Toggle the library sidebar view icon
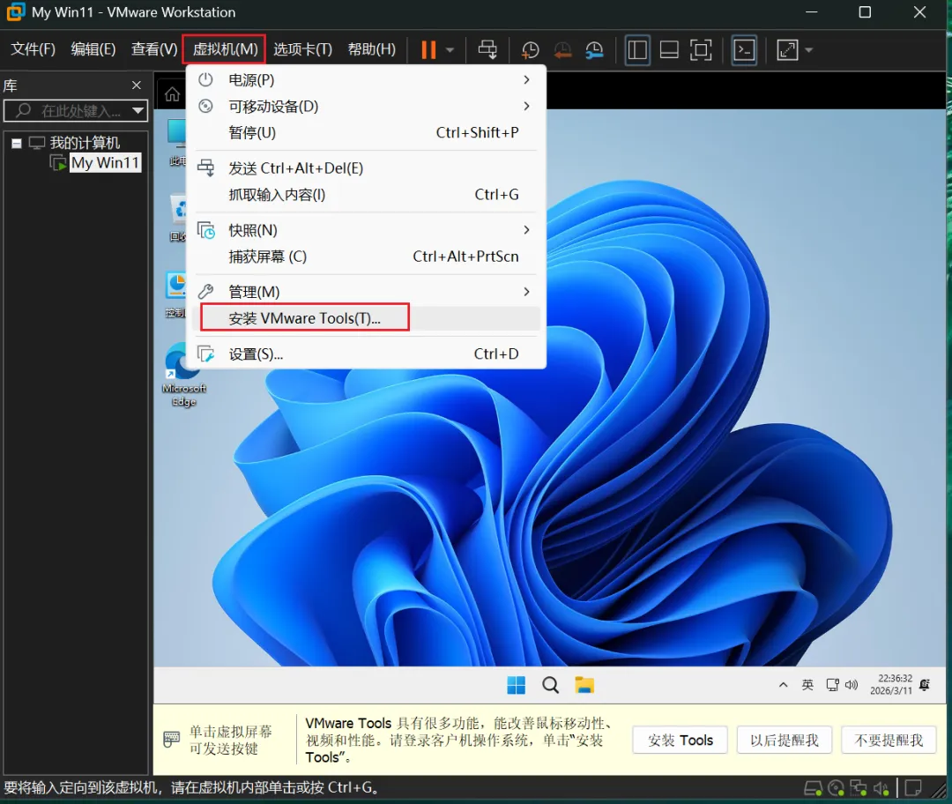The width and height of the screenshot is (952, 804). point(637,49)
